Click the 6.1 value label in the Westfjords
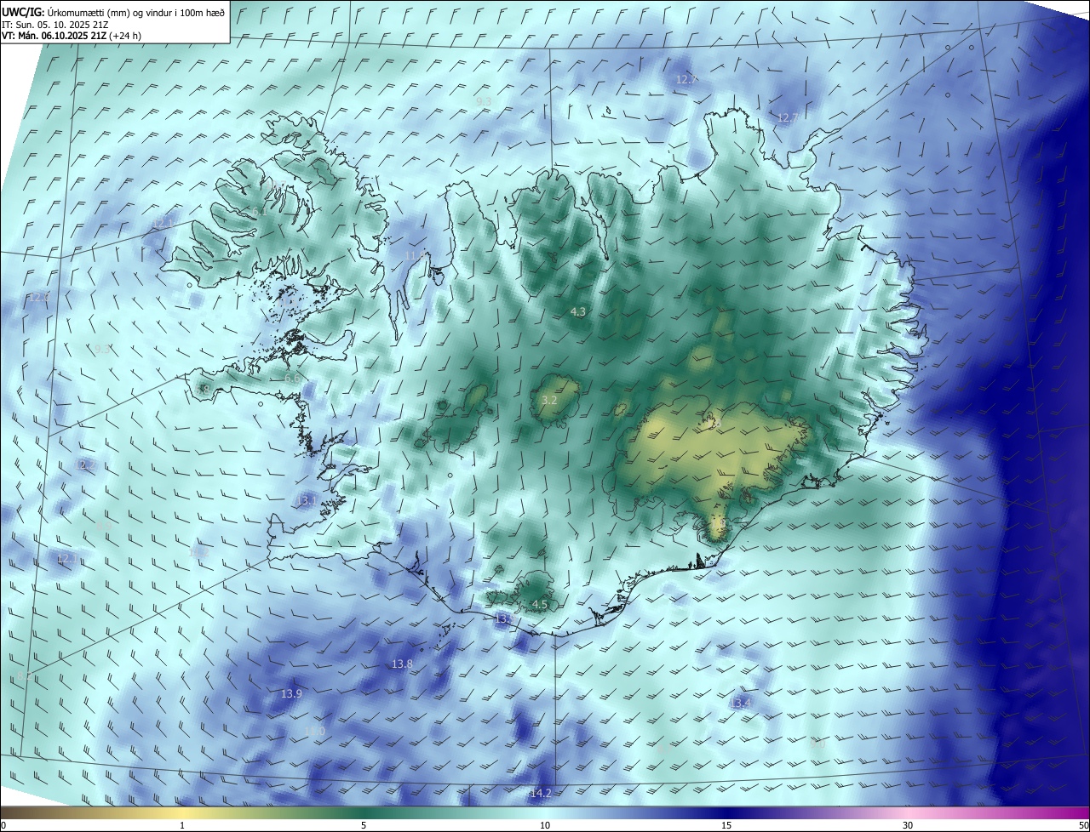The width and height of the screenshot is (1090, 832). tap(260, 211)
